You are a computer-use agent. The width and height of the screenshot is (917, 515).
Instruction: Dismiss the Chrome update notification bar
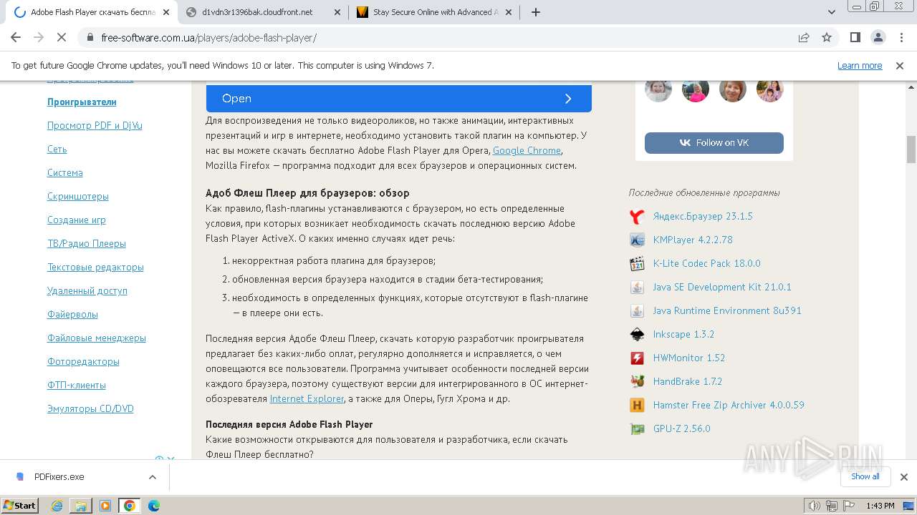click(900, 65)
